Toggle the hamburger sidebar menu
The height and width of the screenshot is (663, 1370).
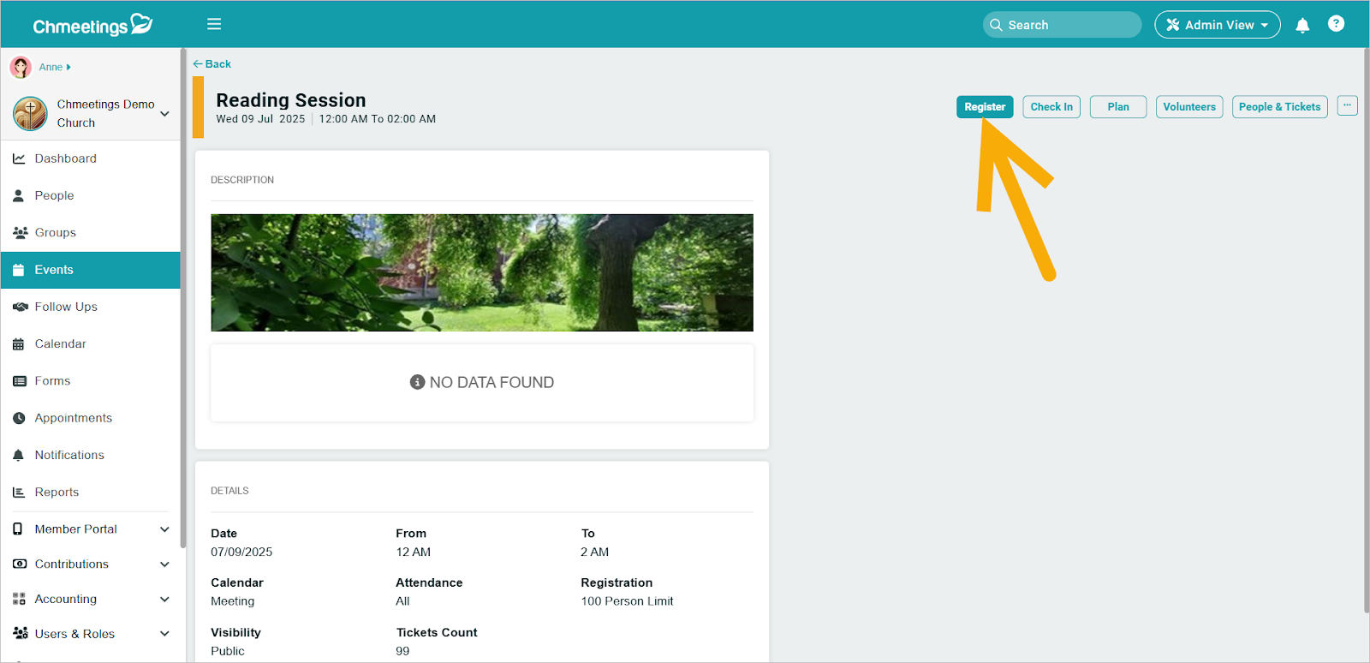point(214,24)
